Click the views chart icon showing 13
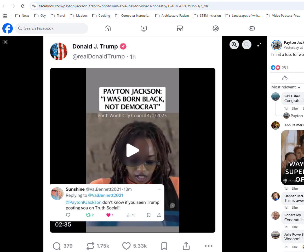Image resolution: width=304 pixels, height=252 pixels. [x=129, y=215]
